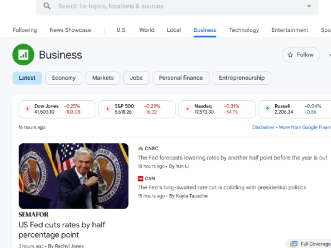Click 'By Yun Li' byline text
The image size is (331, 248).
click(179, 166)
